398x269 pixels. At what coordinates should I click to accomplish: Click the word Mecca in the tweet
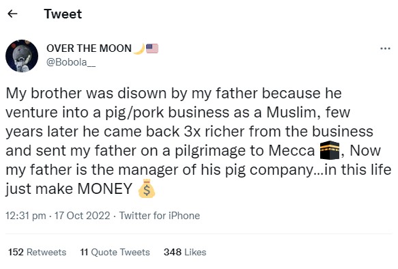coord(292,151)
